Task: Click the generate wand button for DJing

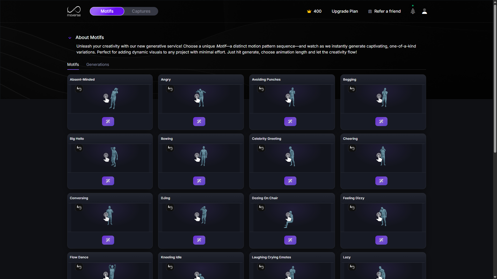Action: coord(199,240)
